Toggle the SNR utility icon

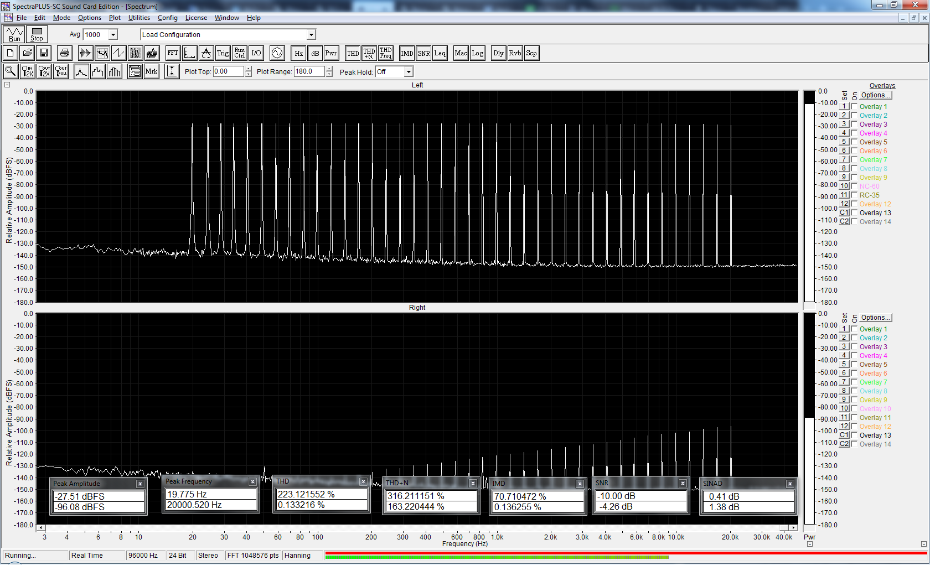tap(423, 53)
